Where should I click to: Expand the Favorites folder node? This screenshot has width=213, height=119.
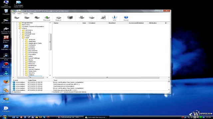(23, 54)
